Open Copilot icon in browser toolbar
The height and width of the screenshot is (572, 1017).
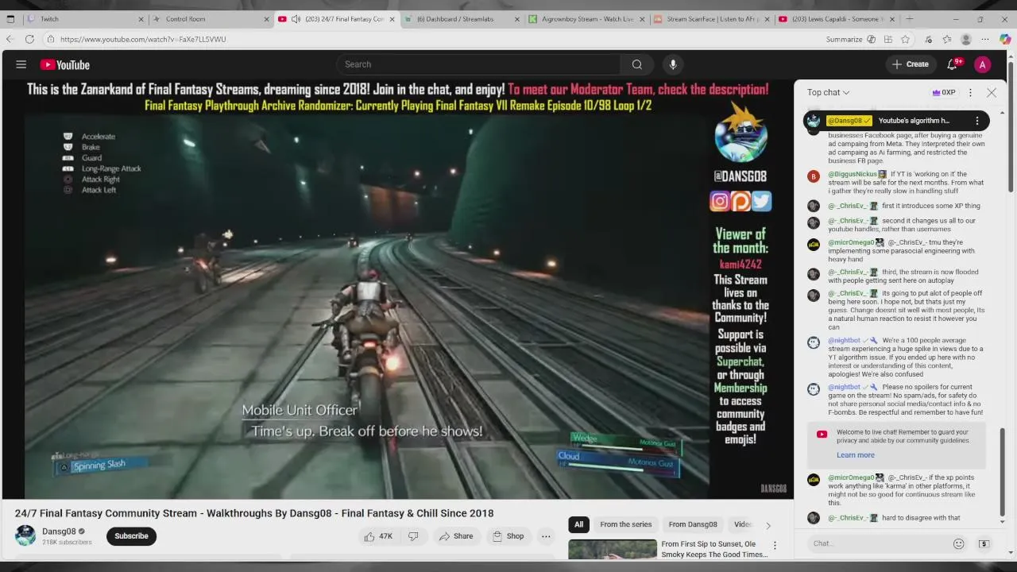[x=1005, y=39]
